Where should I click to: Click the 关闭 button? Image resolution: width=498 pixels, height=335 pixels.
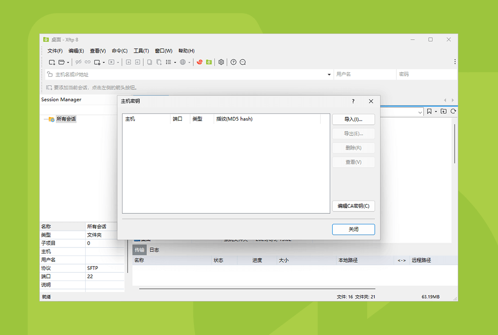pyautogui.click(x=353, y=229)
